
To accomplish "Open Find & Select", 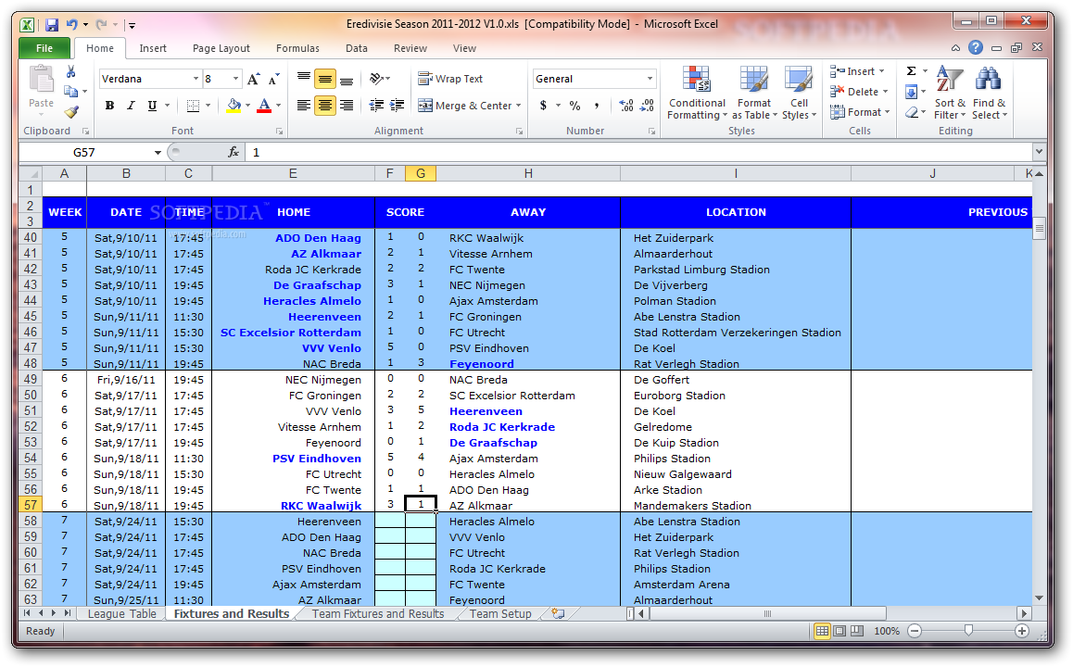I will point(989,93).
